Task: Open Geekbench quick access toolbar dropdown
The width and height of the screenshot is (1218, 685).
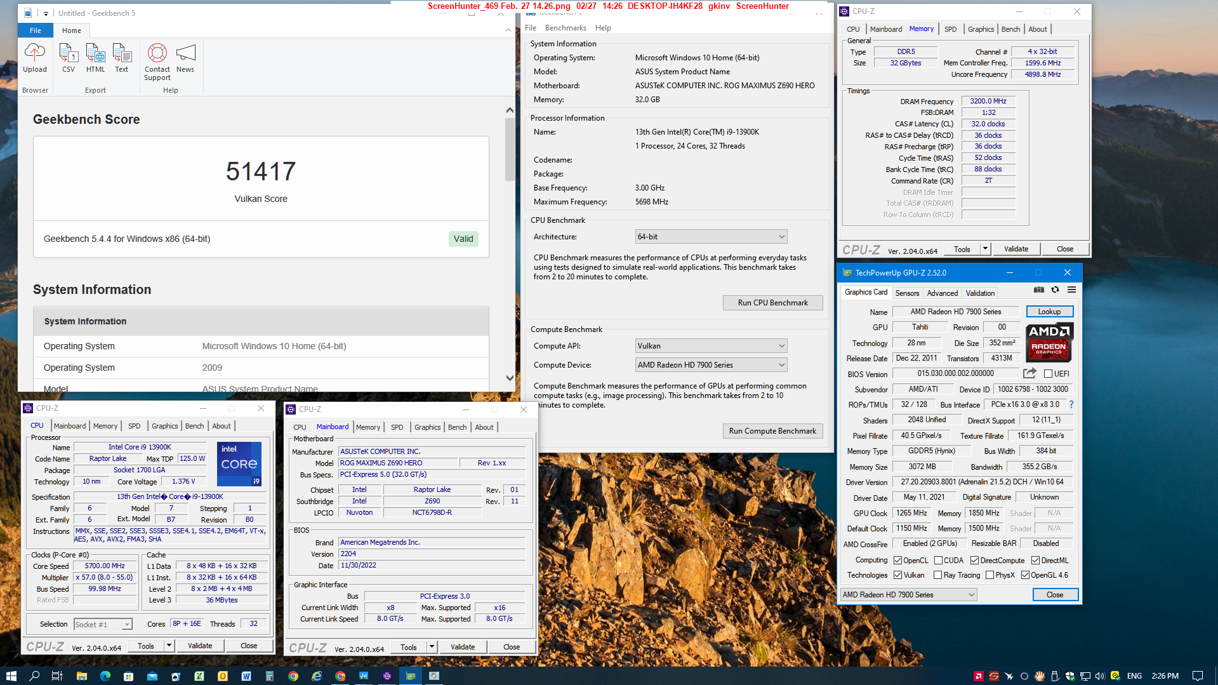Action: [46, 13]
